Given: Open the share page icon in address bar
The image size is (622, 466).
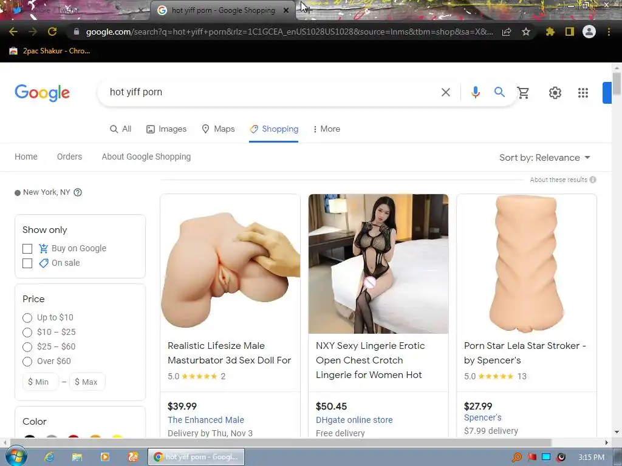Looking at the screenshot, I should click(x=507, y=32).
